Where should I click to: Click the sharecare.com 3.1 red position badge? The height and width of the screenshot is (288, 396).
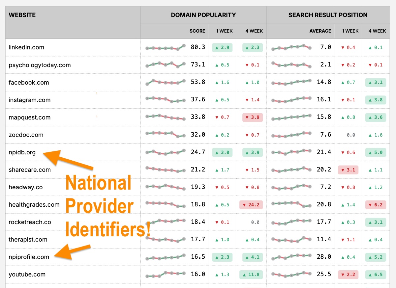coord(348,170)
